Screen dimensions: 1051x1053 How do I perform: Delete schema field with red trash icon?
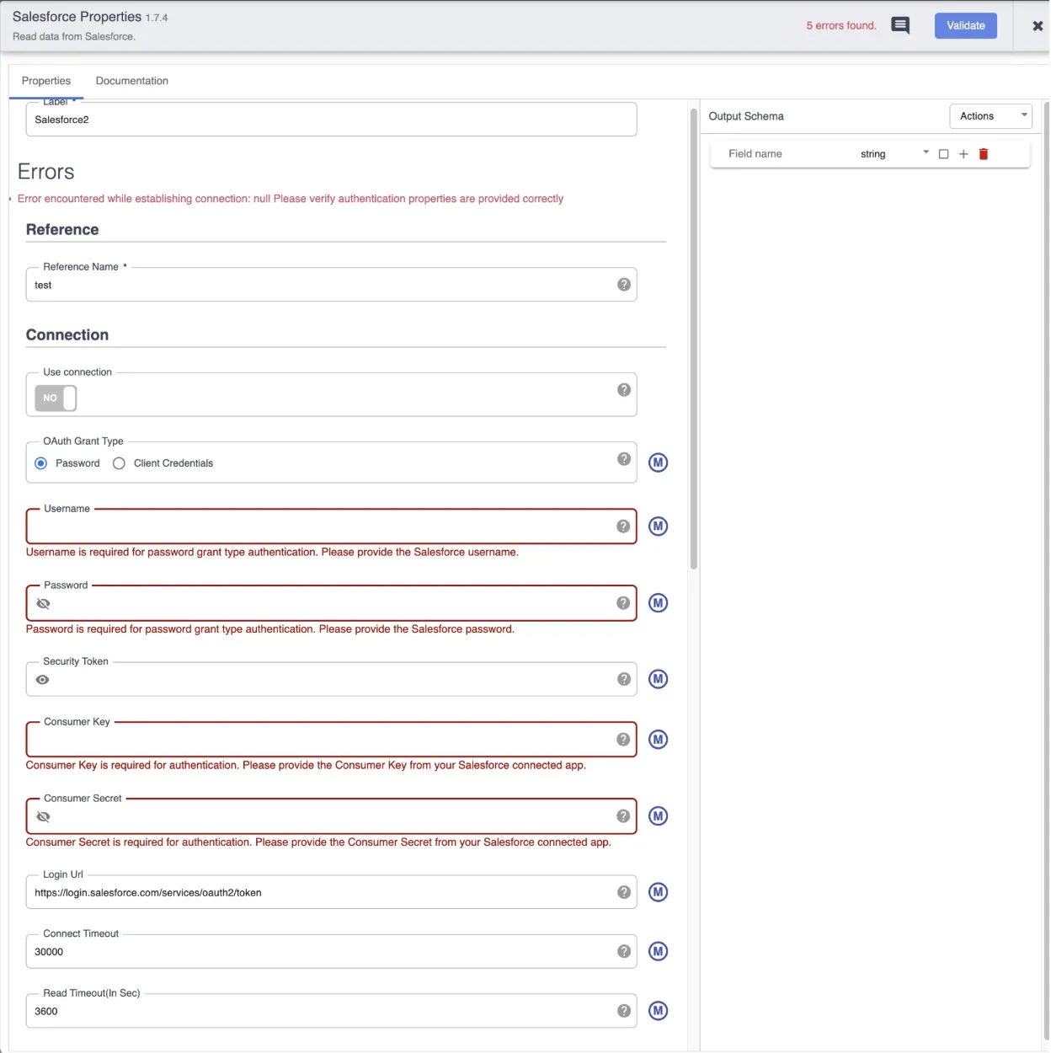pyautogui.click(x=984, y=154)
